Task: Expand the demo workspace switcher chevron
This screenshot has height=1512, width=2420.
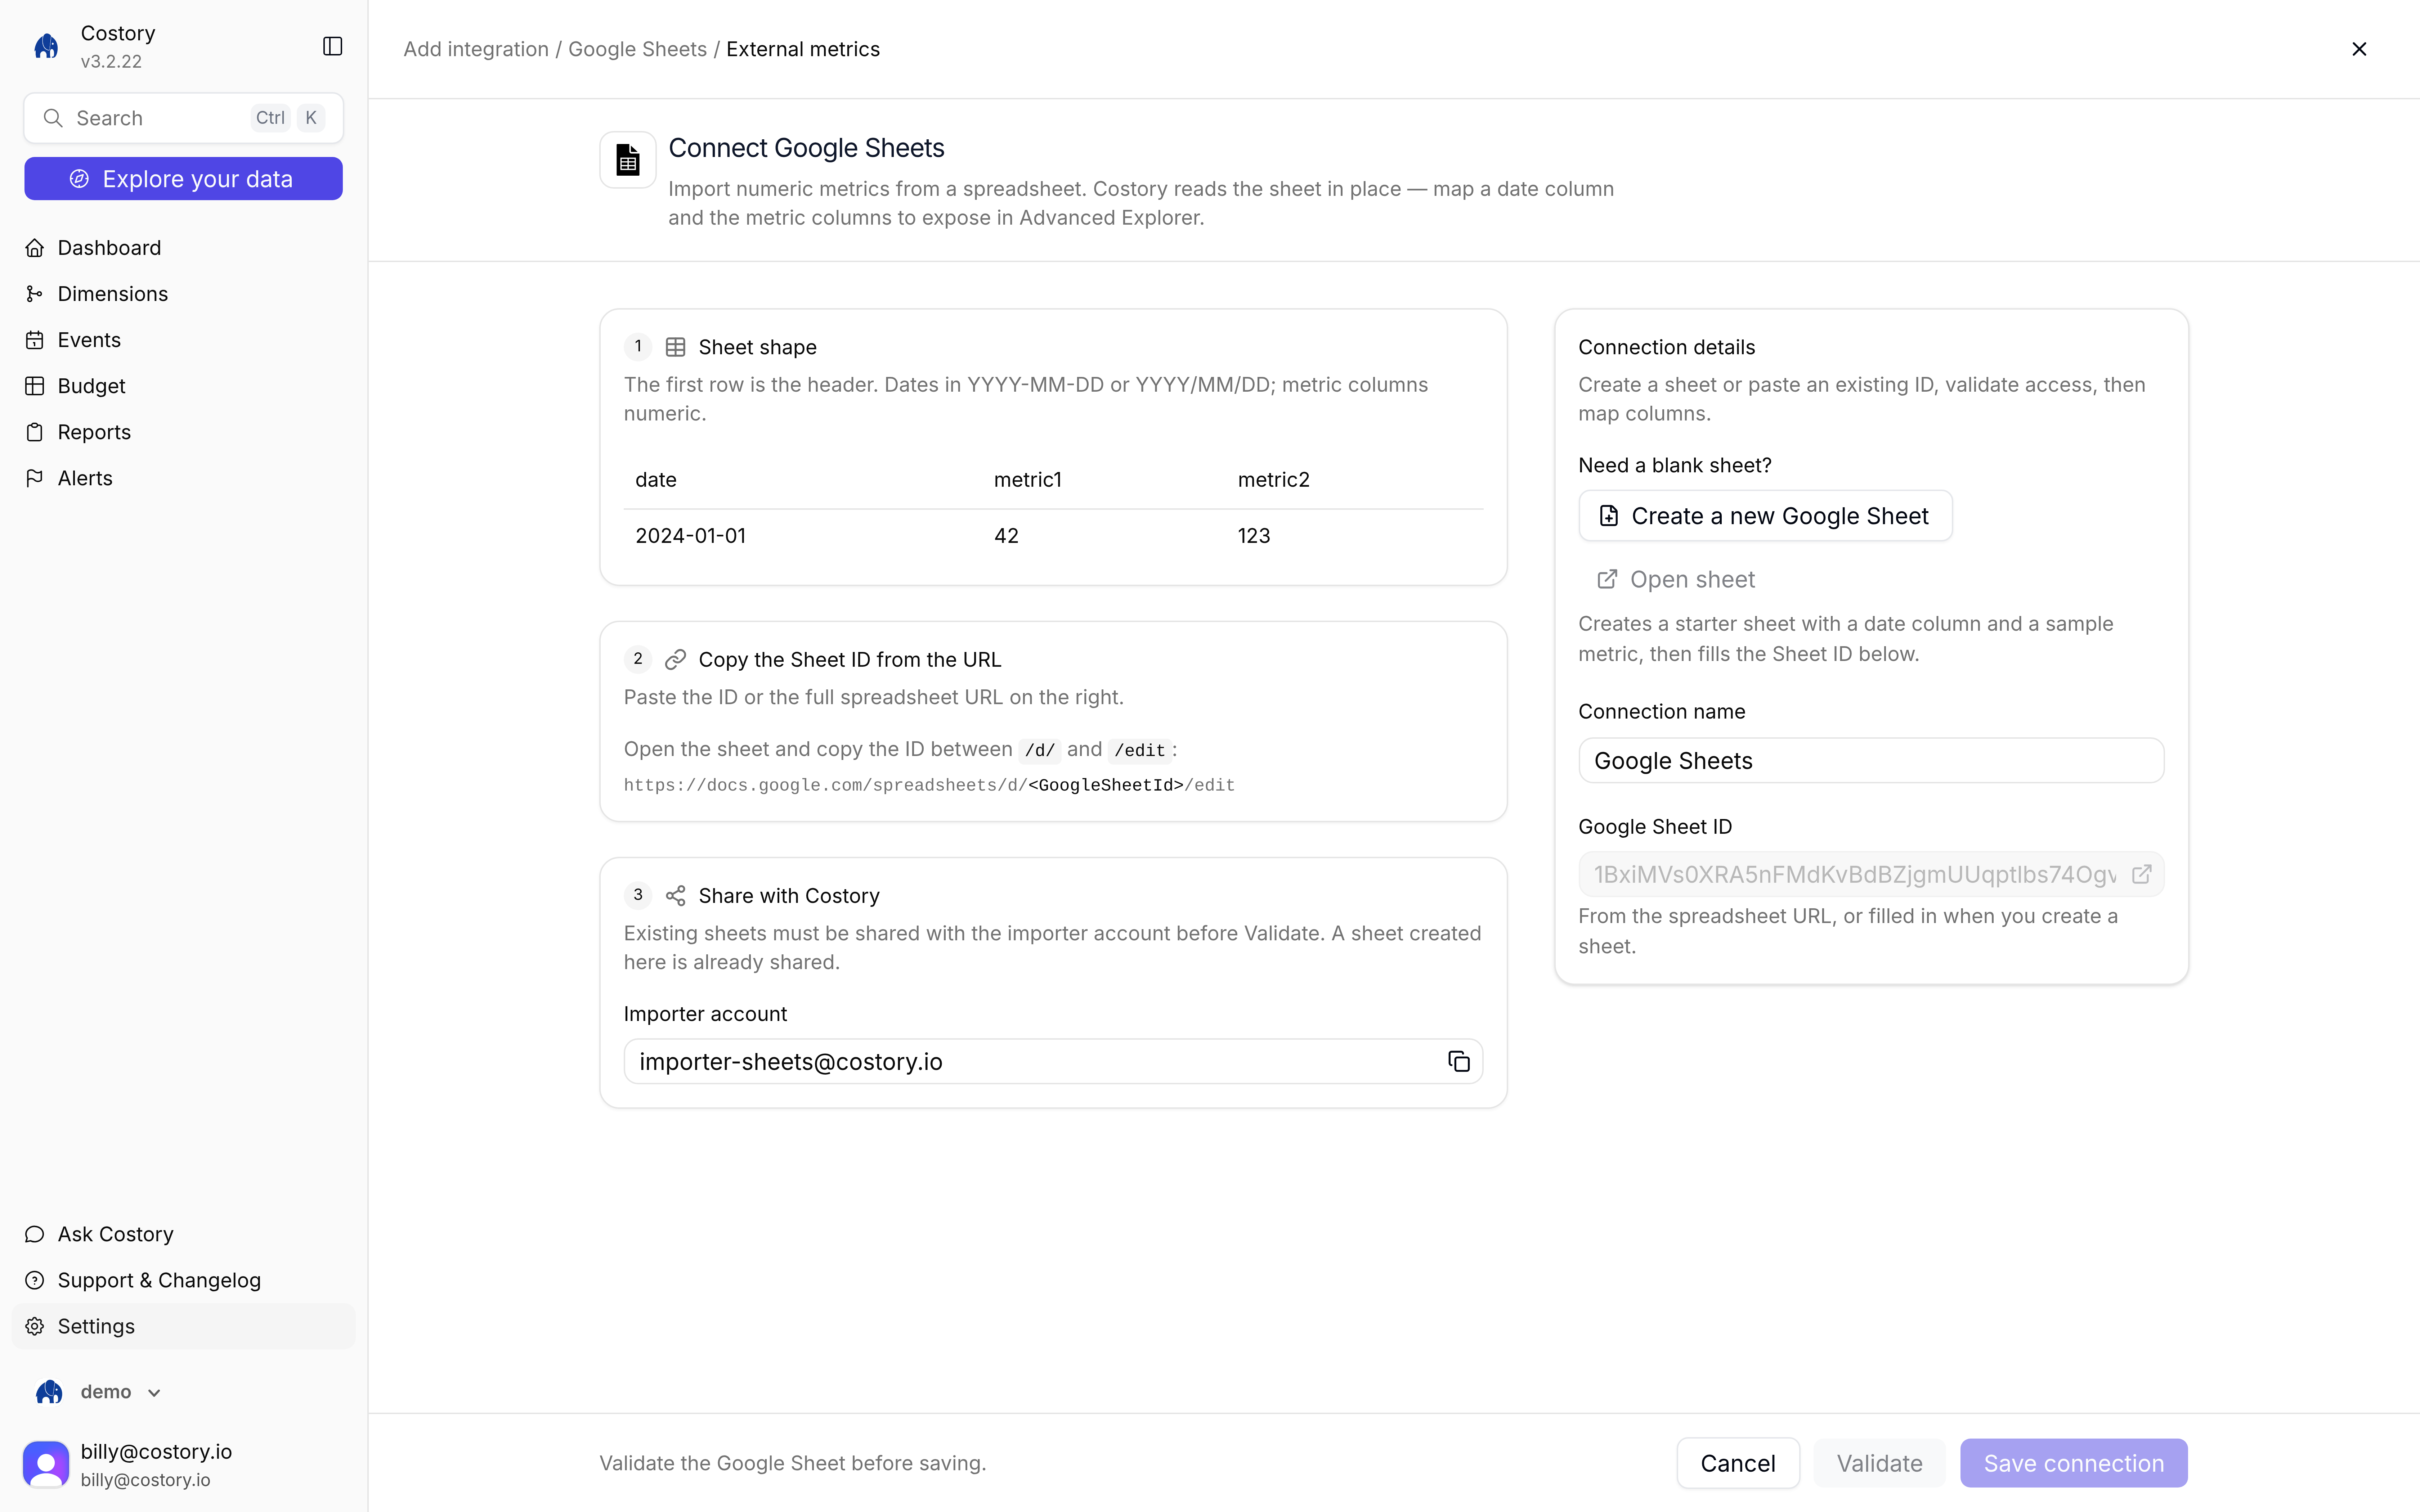Action: (154, 1393)
